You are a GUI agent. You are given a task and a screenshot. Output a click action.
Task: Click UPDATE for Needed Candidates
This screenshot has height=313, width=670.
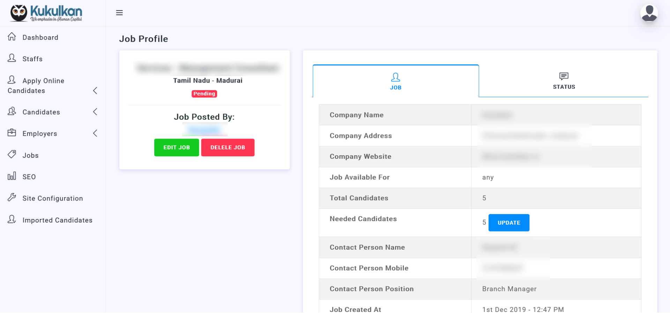(x=508, y=223)
